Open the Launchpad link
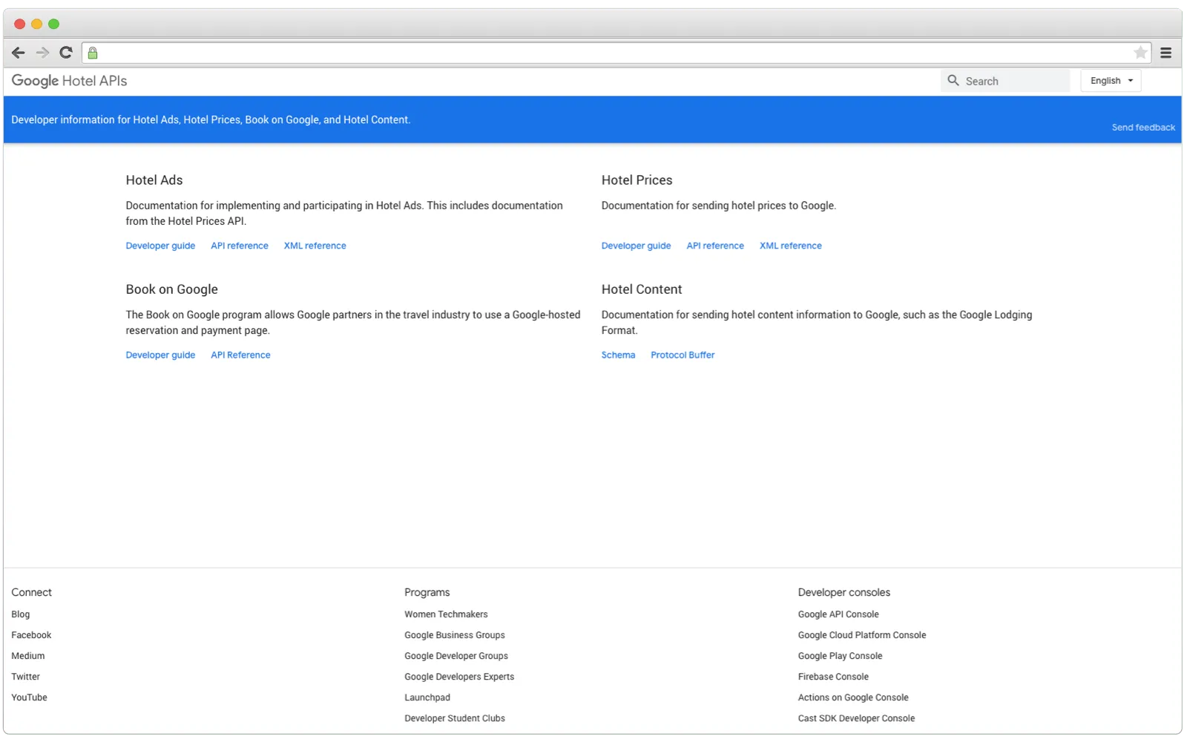 point(427,697)
